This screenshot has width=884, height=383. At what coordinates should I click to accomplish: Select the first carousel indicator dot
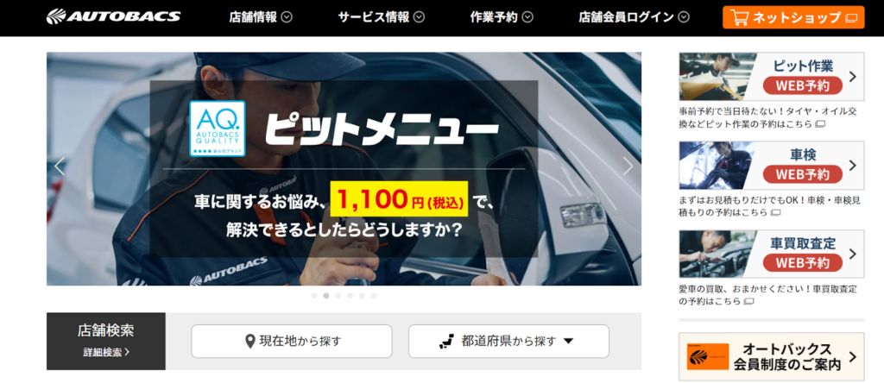click(314, 296)
